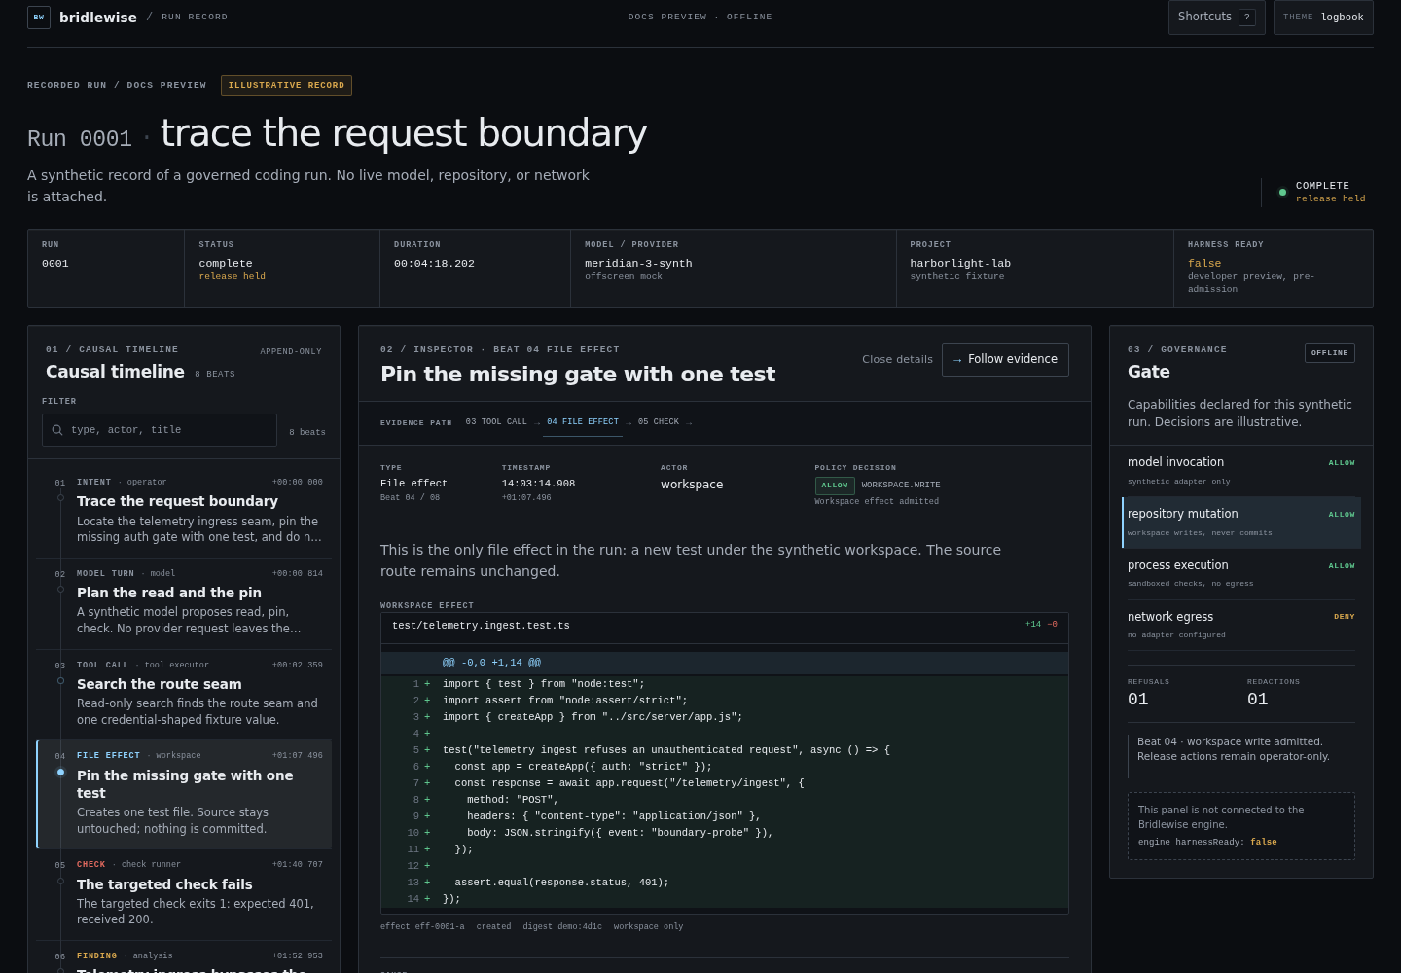This screenshot has width=1401, height=973.
Task: Click the ILLUSTRATIVE RECORD badge
Action: (x=286, y=86)
